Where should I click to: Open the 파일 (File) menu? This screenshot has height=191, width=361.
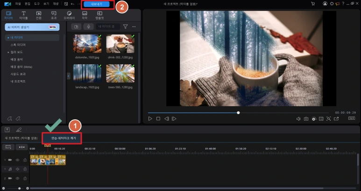coord(18,4)
